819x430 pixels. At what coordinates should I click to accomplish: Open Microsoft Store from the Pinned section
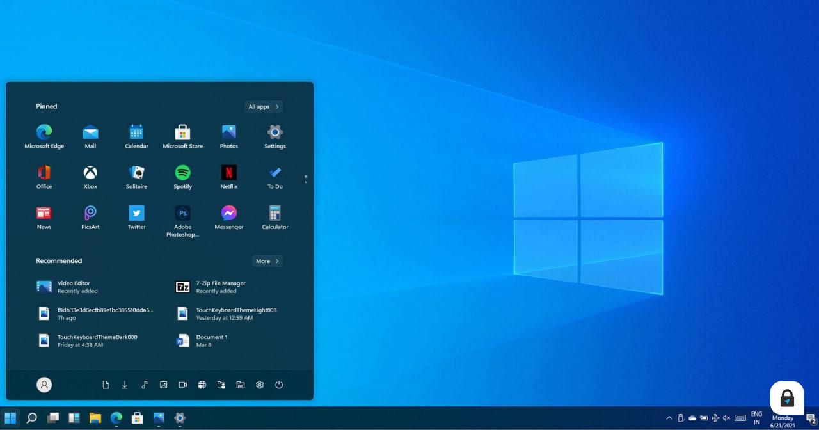182,136
